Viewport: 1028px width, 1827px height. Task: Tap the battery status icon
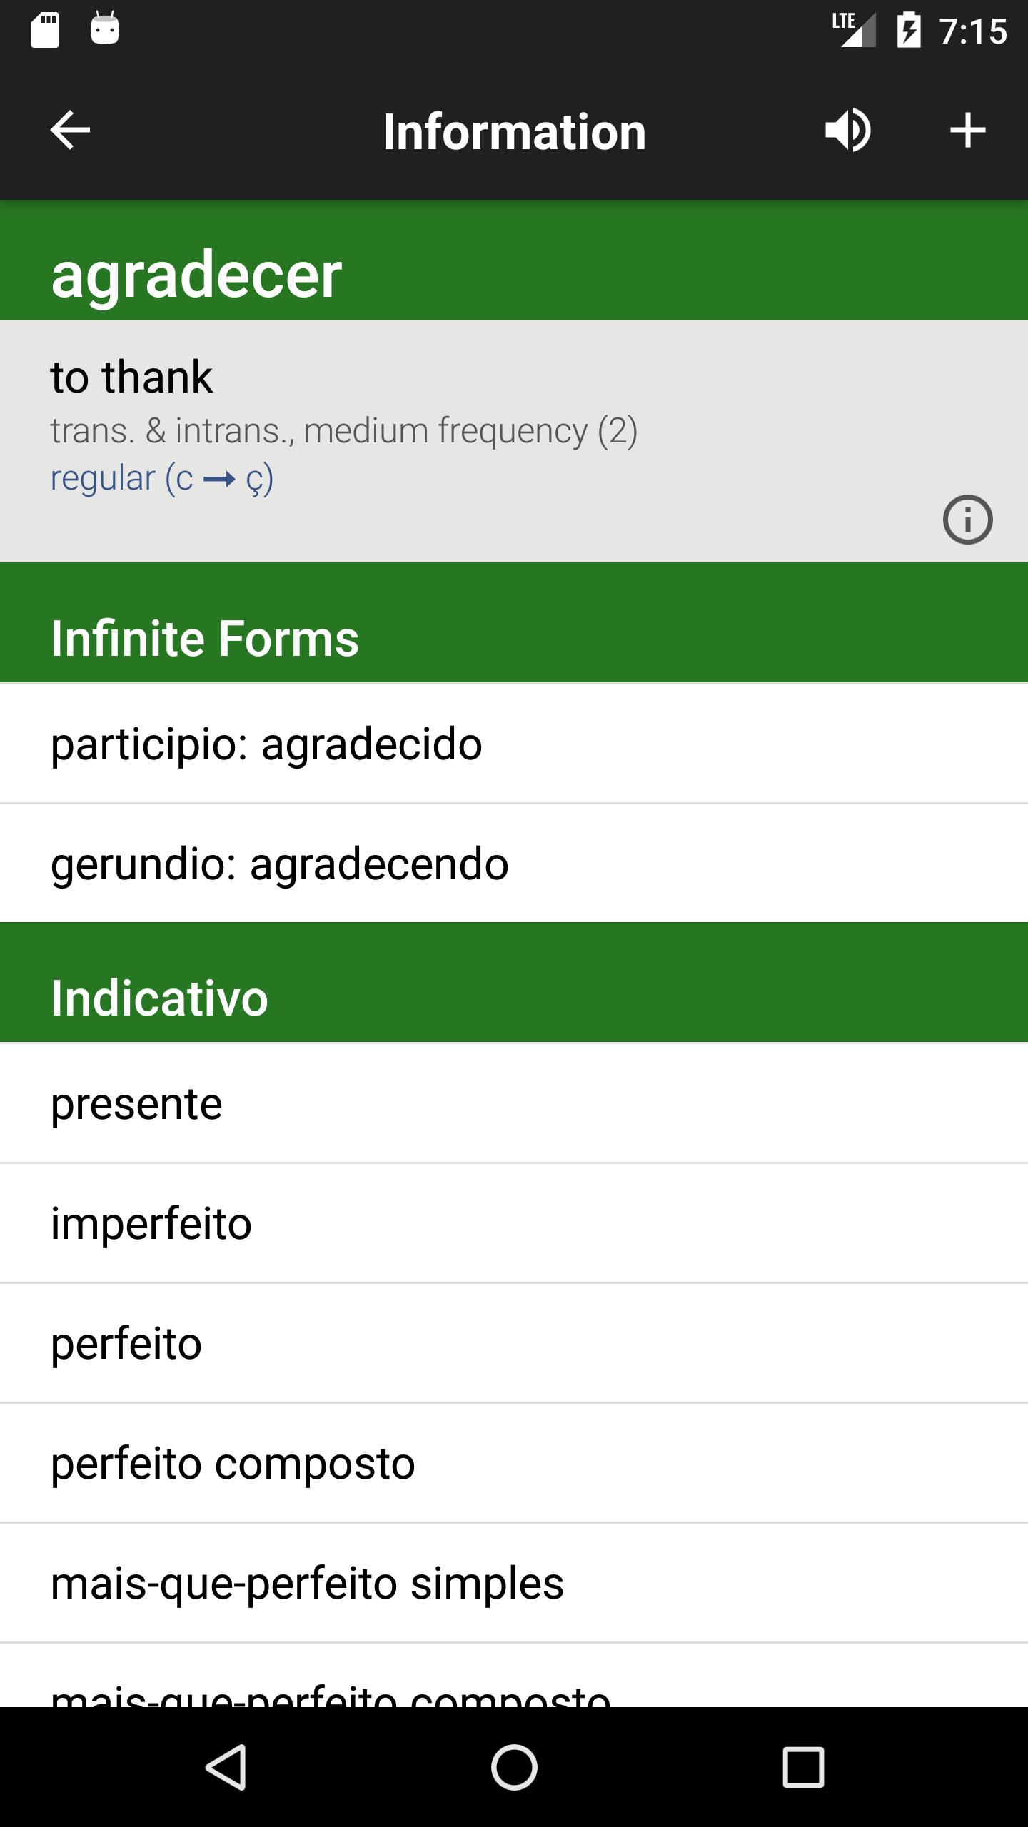tap(909, 30)
